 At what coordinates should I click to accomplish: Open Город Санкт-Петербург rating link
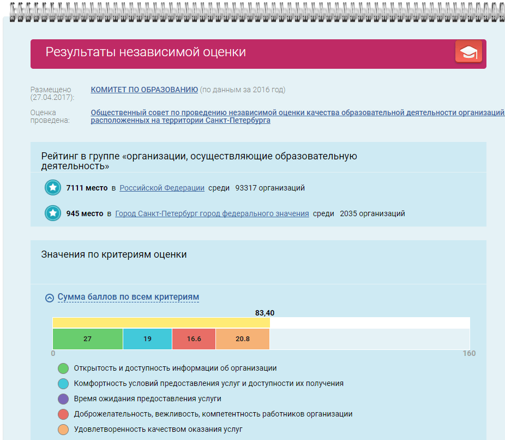[x=212, y=213]
